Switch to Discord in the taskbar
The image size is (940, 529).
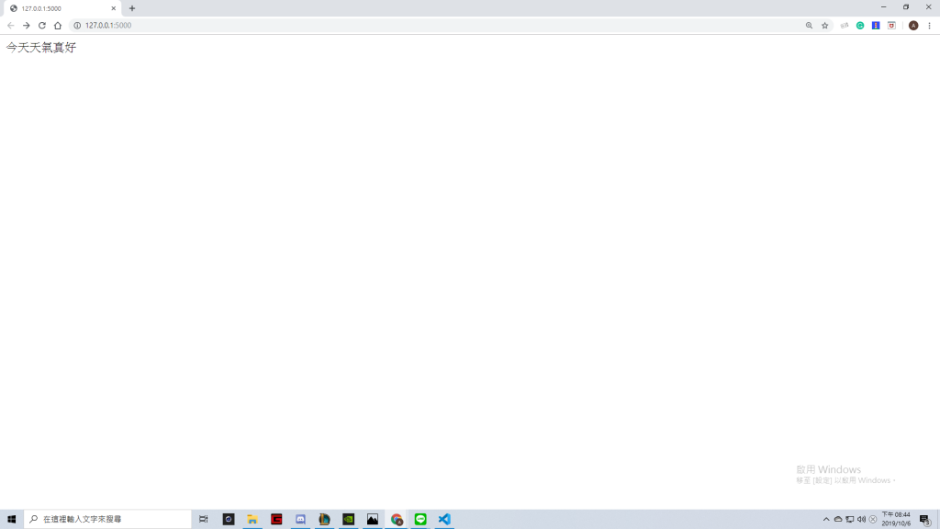click(300, 519)
